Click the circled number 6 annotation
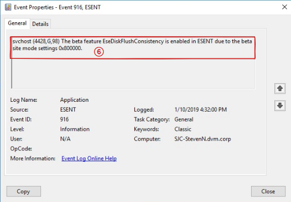Screen dimensions: 291x202 (99, 52)
